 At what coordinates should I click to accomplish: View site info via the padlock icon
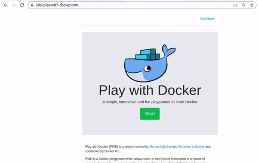(32, 5)
